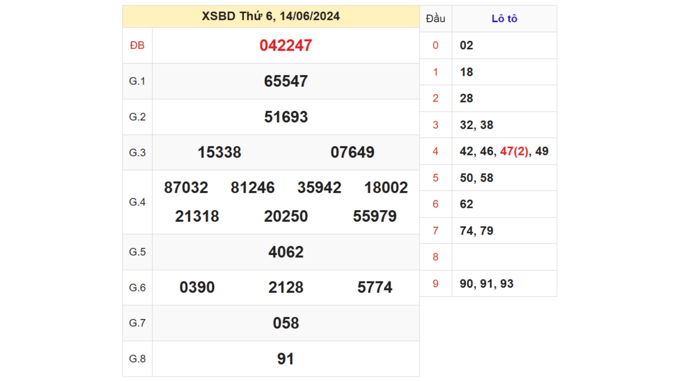The image size is (679, 381).
Task: Click the G.8 row label
Action: pos(137,359)
